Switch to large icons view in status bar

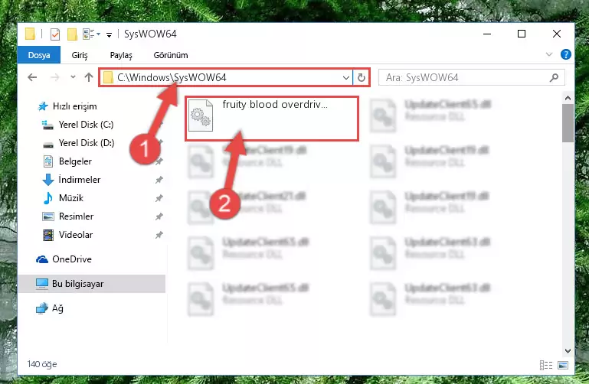pyautogui.click(x=563, y=365)
